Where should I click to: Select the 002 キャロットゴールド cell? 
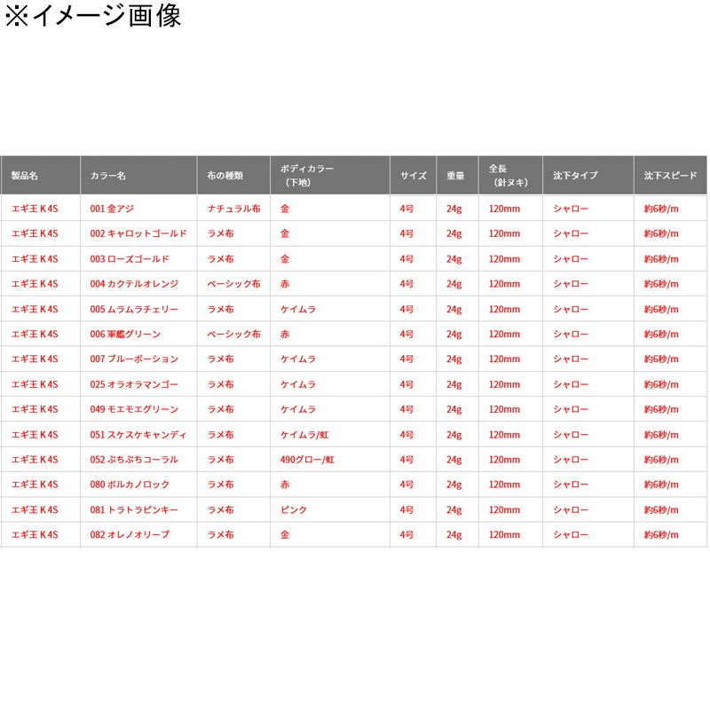(138, 233)
